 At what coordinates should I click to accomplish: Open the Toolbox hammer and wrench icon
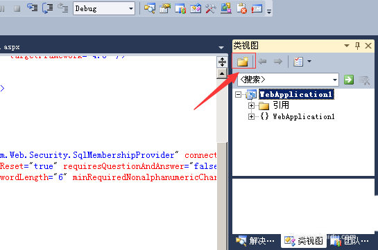[211, 9]
